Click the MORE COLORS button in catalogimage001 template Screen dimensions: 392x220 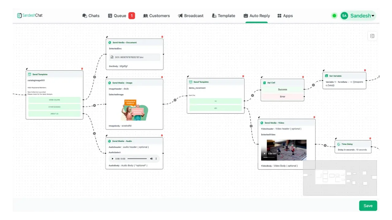pos(54,100)
